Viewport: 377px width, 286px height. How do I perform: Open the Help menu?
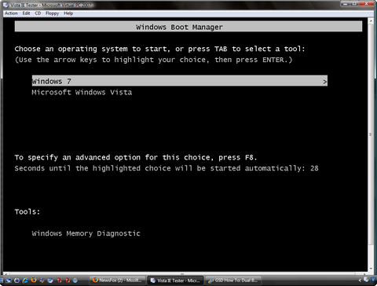[x=68, y=13]
